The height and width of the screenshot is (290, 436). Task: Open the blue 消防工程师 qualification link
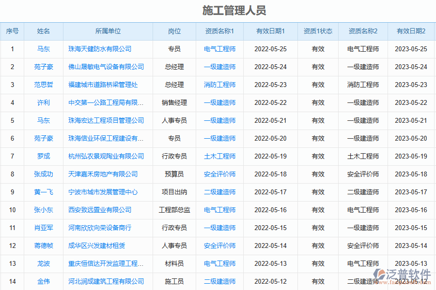pyautogui.click(x=219, y=85)
